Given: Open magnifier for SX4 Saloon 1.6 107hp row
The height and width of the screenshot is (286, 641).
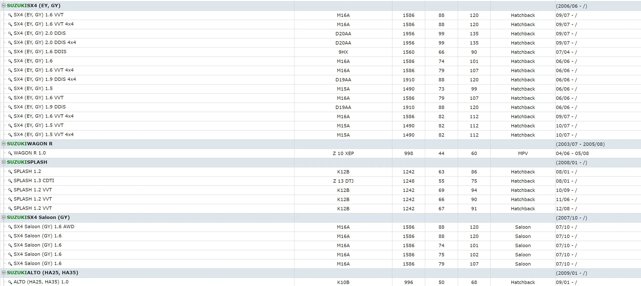Looking at the screenshot, I should 10,264.
